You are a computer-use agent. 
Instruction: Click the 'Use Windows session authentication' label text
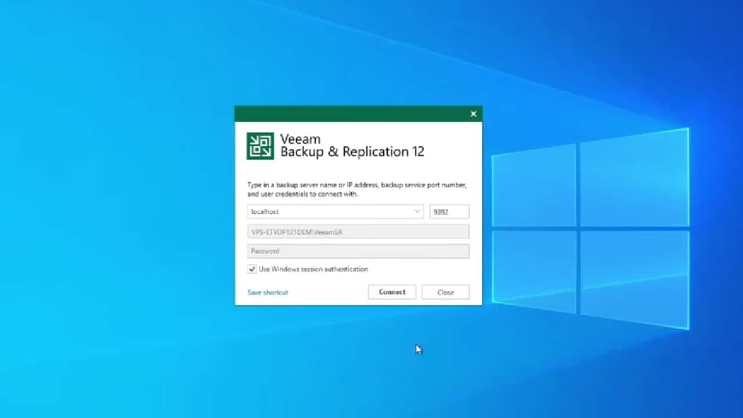click(x=313, y=269)
